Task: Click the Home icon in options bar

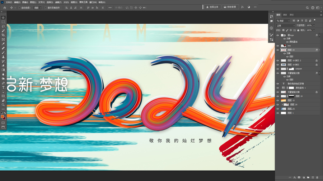Action: [x=5, y=8]
